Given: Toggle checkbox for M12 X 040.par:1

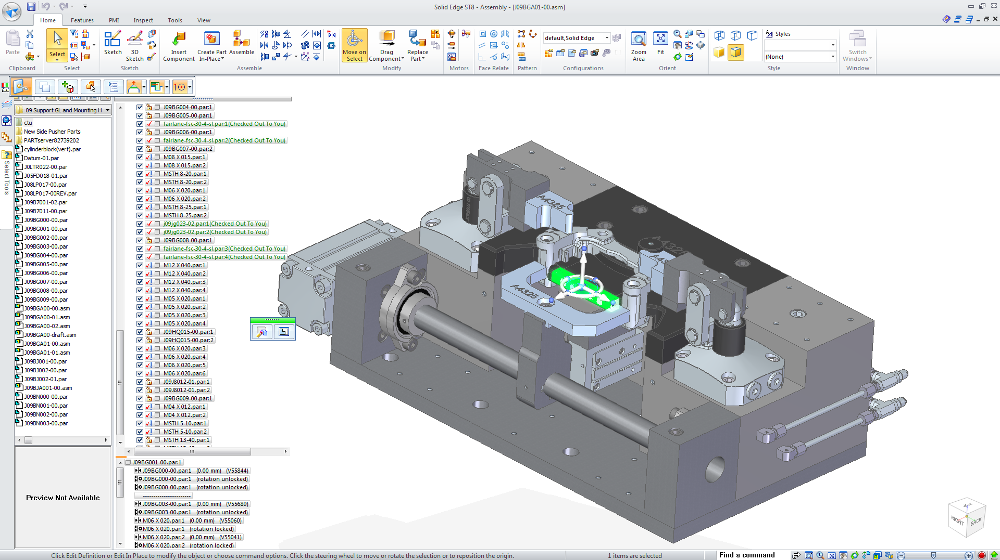Looking at the screenshot, I should tap(140, 265).
